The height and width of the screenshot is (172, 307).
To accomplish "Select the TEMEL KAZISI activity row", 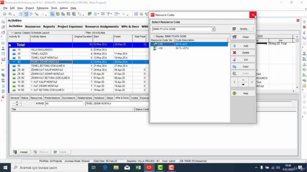I will (x=78, y=54).
